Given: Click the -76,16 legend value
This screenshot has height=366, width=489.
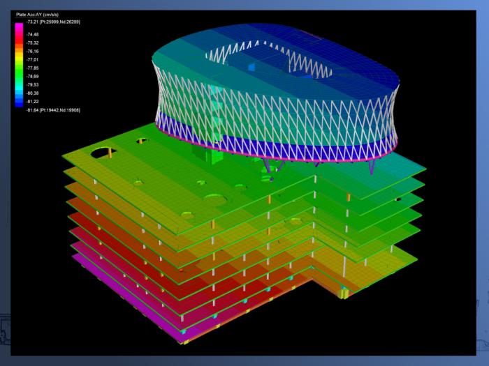Looking at the screenshot, I should coord(33,51).
